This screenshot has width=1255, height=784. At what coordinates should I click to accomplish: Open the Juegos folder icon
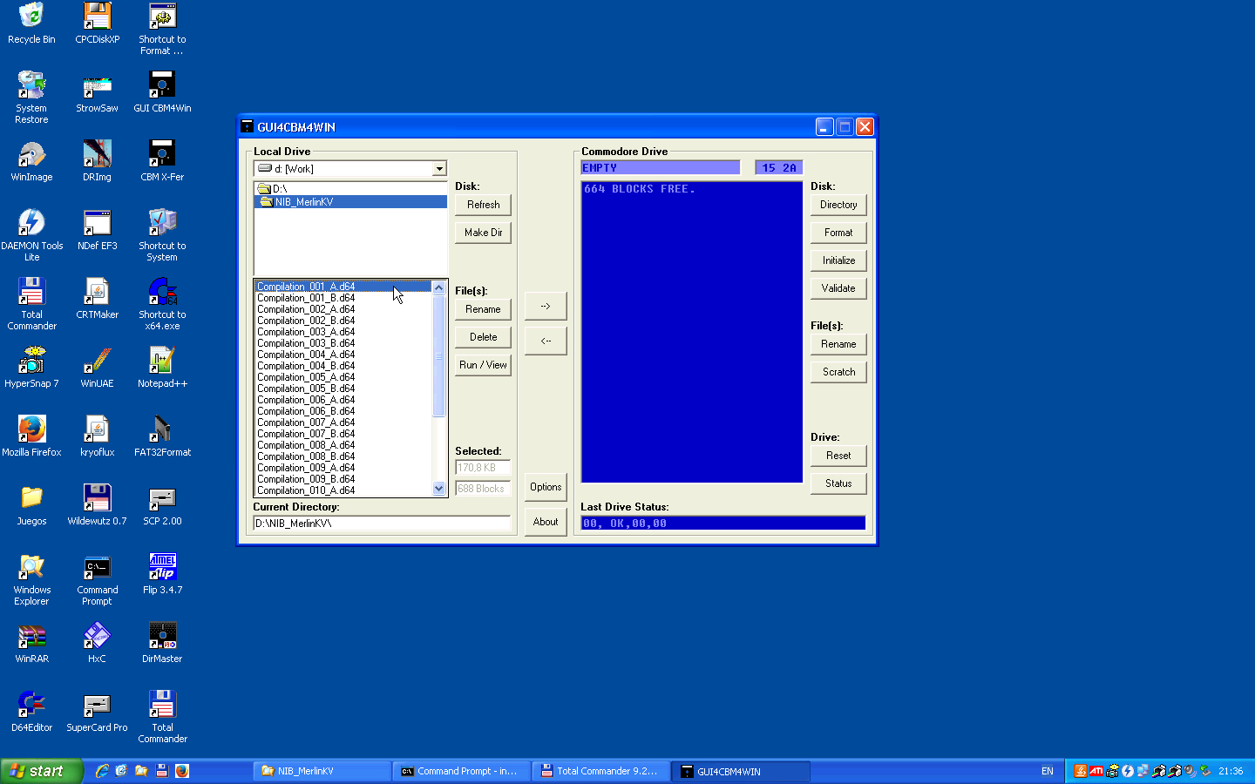coord(31,505)
